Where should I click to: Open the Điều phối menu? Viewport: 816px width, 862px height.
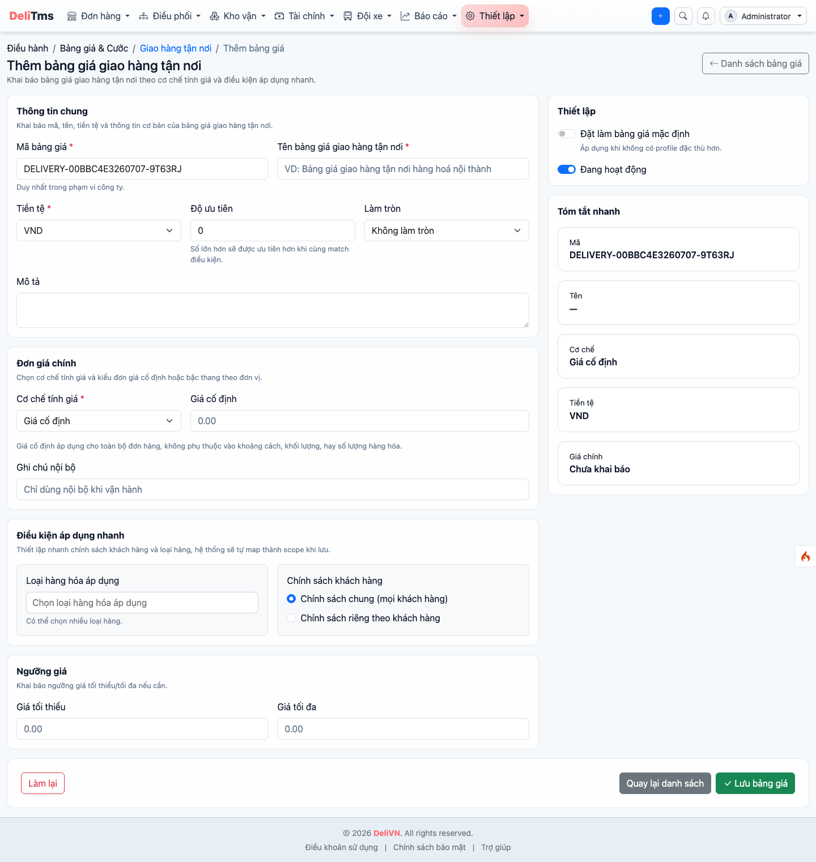click(x=169, y=16)
